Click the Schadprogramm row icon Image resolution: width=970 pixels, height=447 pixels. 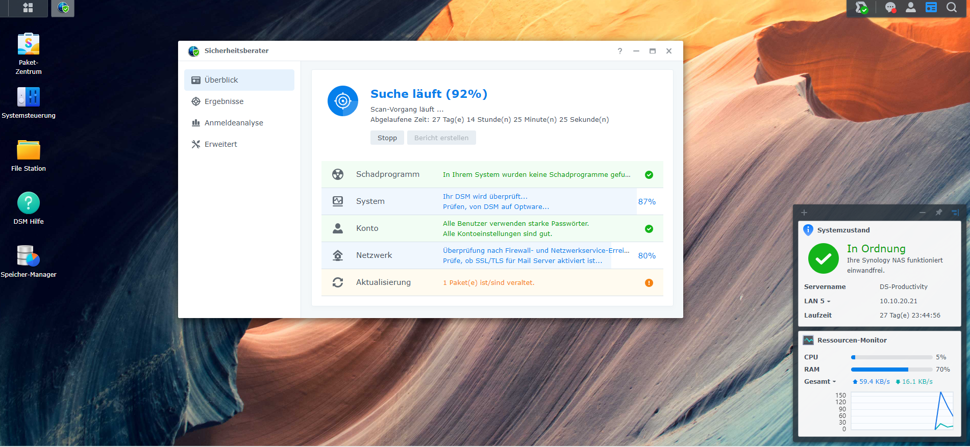point(338,174)
